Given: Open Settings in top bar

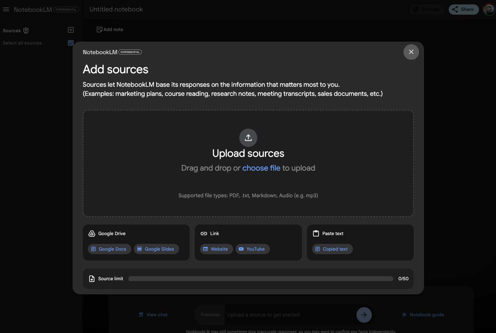Looking at the screenshot, I should click(x=427, y=9).
